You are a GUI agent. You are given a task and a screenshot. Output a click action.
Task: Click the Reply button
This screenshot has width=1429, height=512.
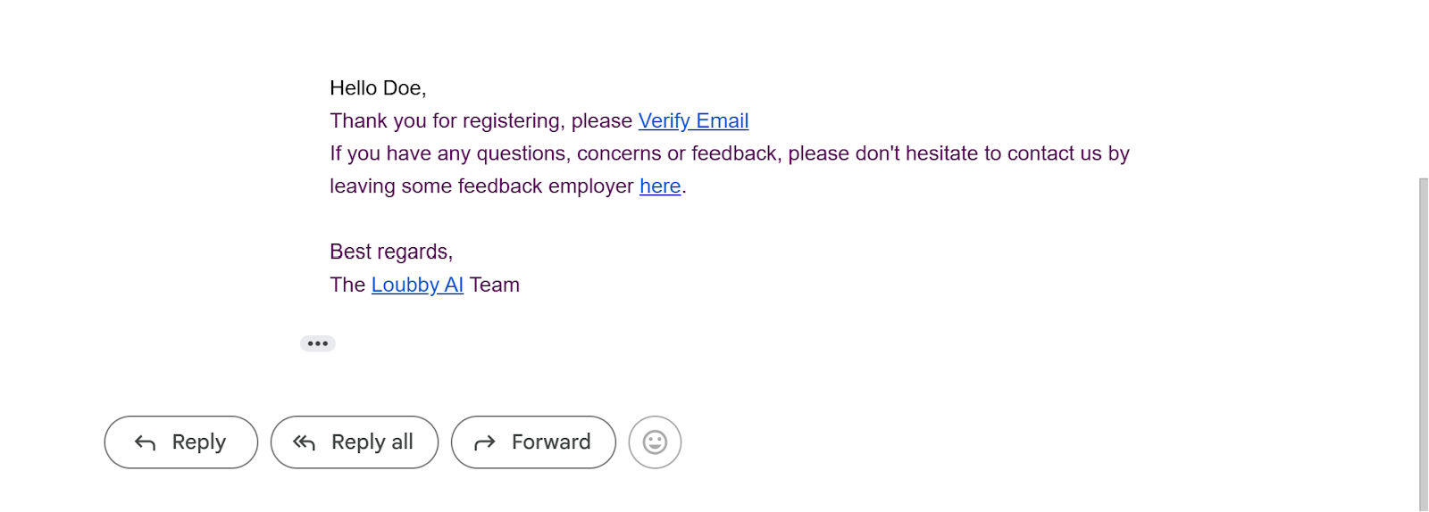coord(181,442)
